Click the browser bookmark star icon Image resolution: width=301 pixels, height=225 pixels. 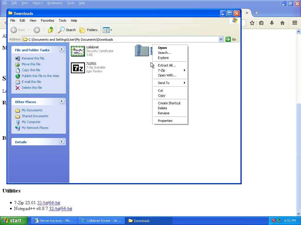[x=252, y=23]
